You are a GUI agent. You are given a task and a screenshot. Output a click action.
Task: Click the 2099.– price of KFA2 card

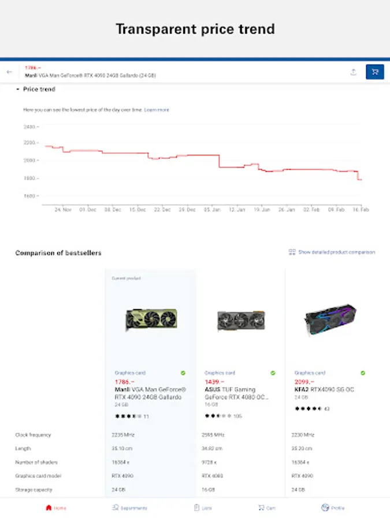(304, 382)
